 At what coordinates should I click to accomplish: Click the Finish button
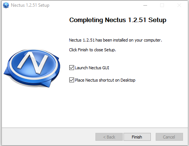coord(137,137)
